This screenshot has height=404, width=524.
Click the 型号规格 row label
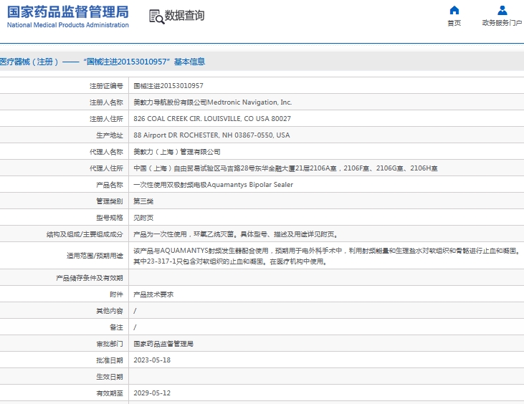tap(110, 218)
